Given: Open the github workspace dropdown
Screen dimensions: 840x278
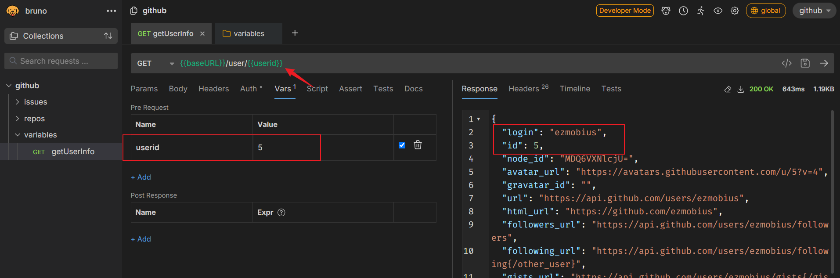Looking at the screenshot, I should pos(814,11).
